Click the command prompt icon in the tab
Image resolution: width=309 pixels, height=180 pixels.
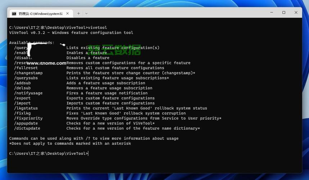coord(14,14)
